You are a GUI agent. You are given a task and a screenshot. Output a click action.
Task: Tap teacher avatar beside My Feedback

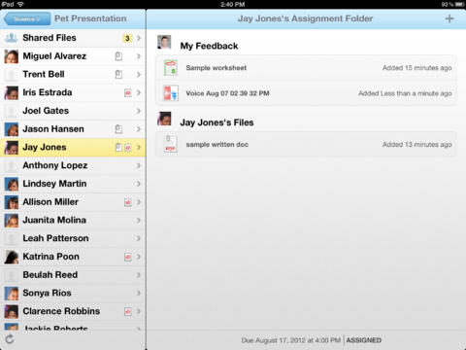164,42
